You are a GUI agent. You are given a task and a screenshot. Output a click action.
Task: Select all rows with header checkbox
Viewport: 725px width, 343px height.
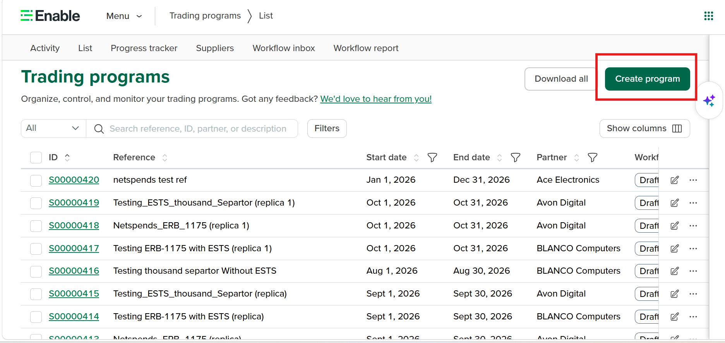36,158
